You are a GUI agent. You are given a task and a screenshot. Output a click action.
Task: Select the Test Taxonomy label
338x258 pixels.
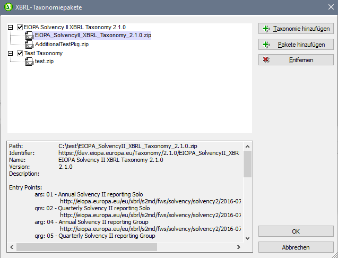tap(43, 54)
